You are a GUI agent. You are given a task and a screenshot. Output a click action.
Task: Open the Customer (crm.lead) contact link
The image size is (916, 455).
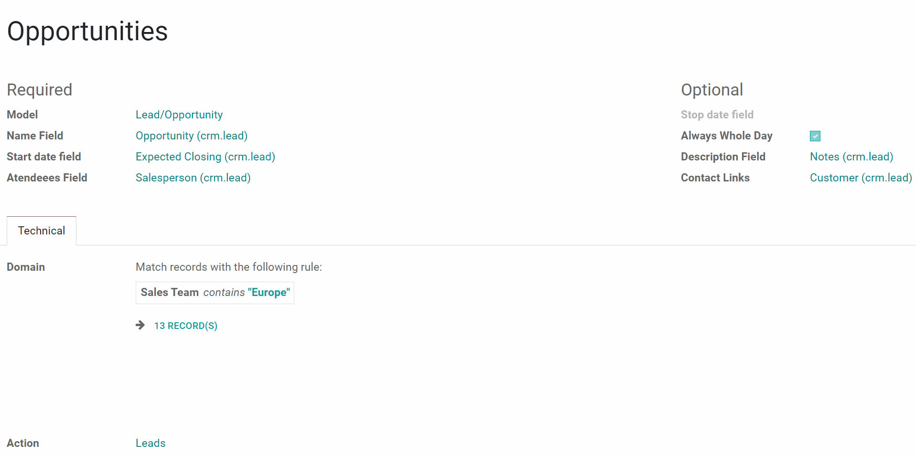click(x=861, y=178)
